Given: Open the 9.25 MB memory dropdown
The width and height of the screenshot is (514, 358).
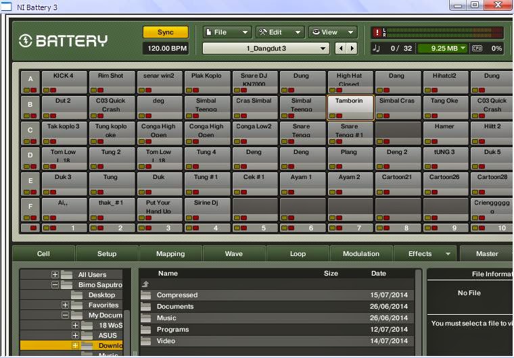Looking at the screenshot, I should (442, 49).
